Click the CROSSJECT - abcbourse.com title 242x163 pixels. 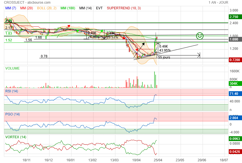[x=27, y=3]
